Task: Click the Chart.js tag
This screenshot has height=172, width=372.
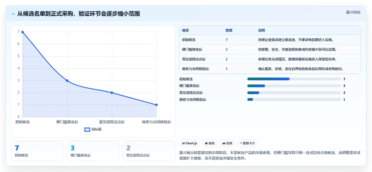Action: click(190, 143)
